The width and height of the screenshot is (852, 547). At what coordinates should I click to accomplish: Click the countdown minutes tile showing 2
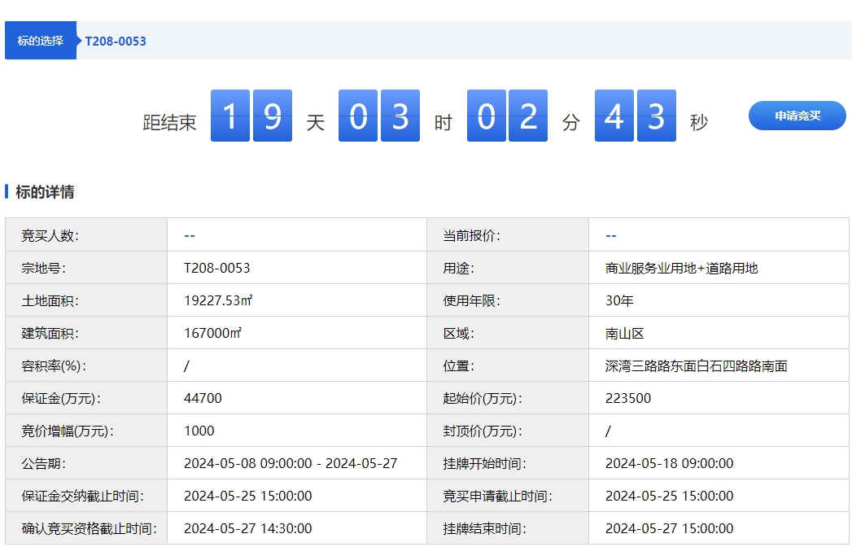point(528,116)
